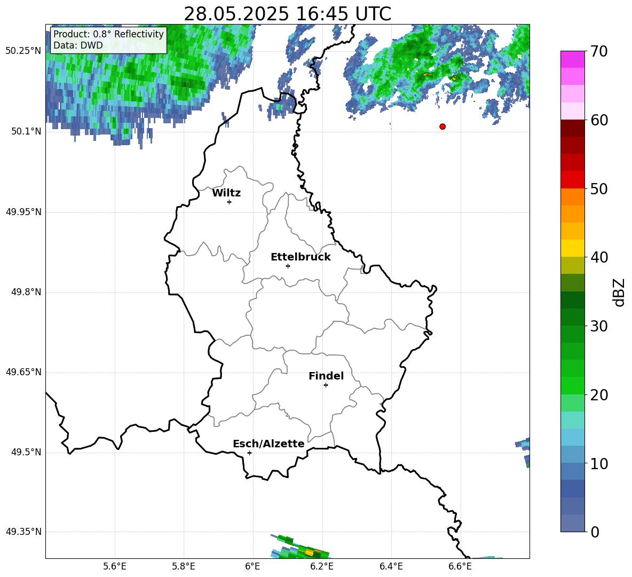Click the cross marker below Esch/Alzette

click(x=249, y=453)
